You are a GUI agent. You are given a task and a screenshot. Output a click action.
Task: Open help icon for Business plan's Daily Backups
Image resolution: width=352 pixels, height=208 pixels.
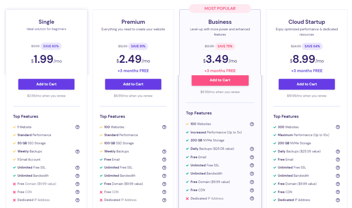coord(252,149)
